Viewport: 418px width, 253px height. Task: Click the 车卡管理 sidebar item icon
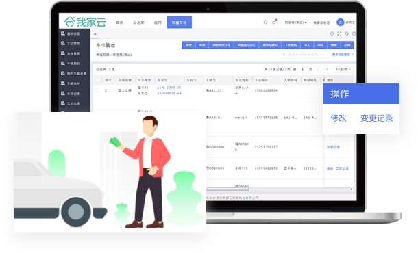63,53
